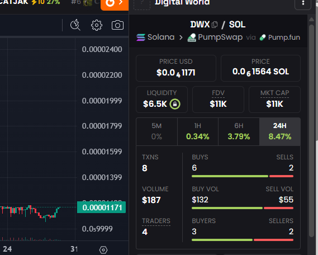Select the 1H timeframe tab
The image size is (318, 255).
point(198,131)
